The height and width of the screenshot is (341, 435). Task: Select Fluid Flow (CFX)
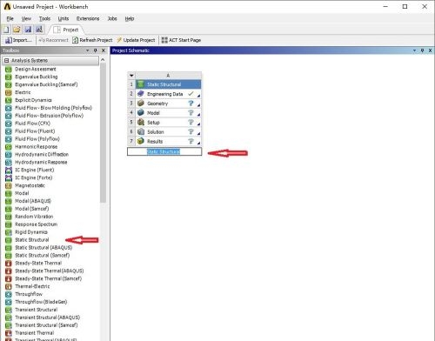pyautogui.click(x=32, y=124)
